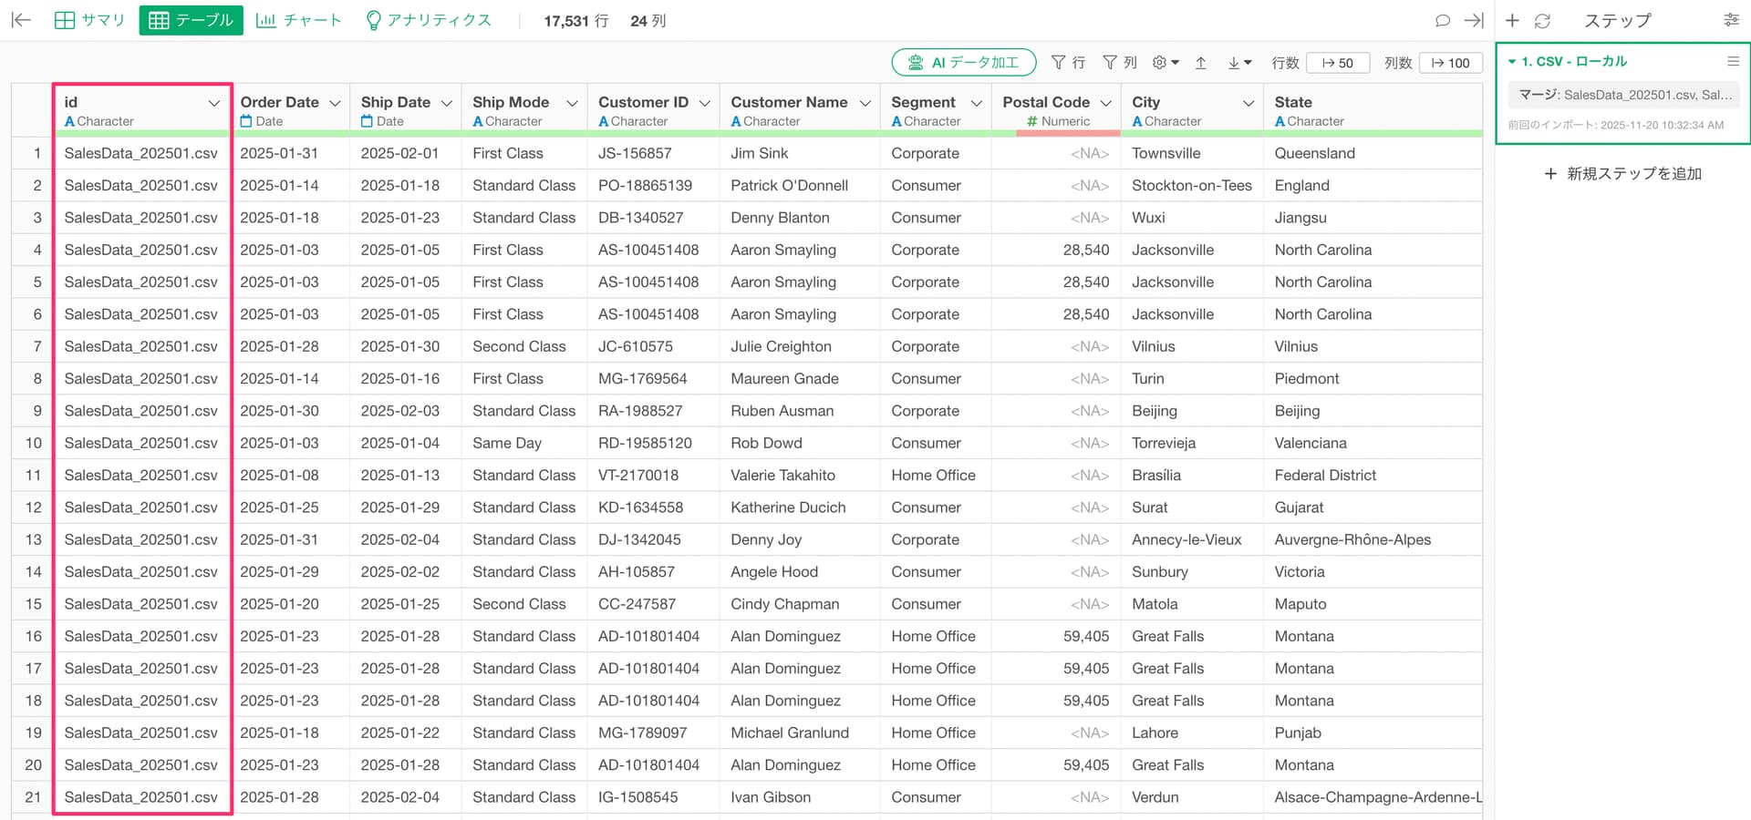Open the row filter funnel icon

click(x=1067, y=62)
